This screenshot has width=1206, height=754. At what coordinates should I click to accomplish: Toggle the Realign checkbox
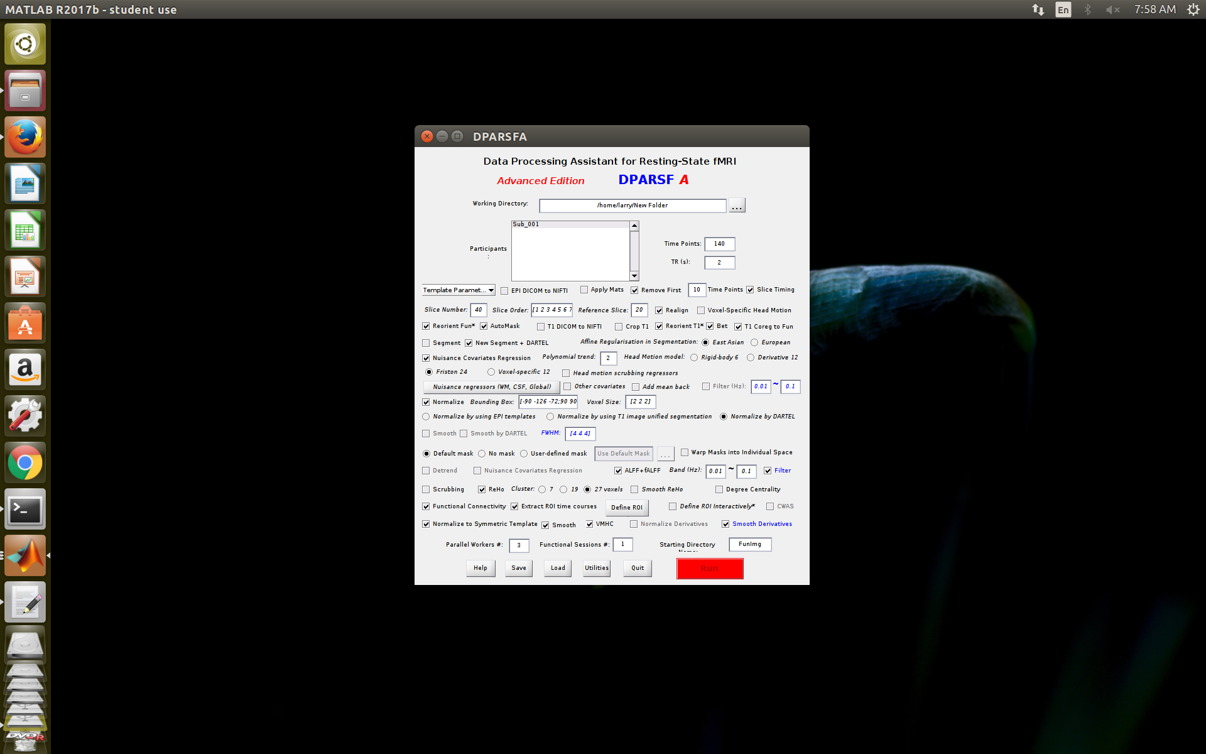pos(659,310)
